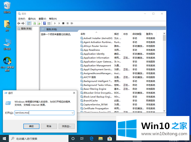
Task: Launch Microsoft Edge from taskbar
Action: 91,139
